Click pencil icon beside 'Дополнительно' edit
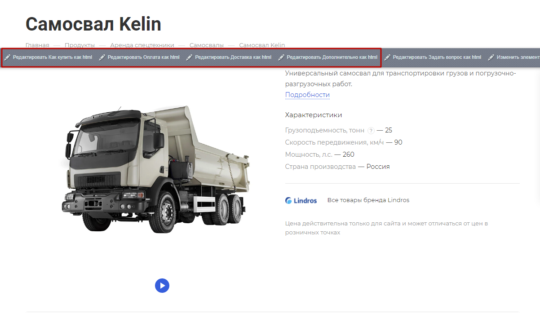540x313 pixels. [x=281, y=57]
